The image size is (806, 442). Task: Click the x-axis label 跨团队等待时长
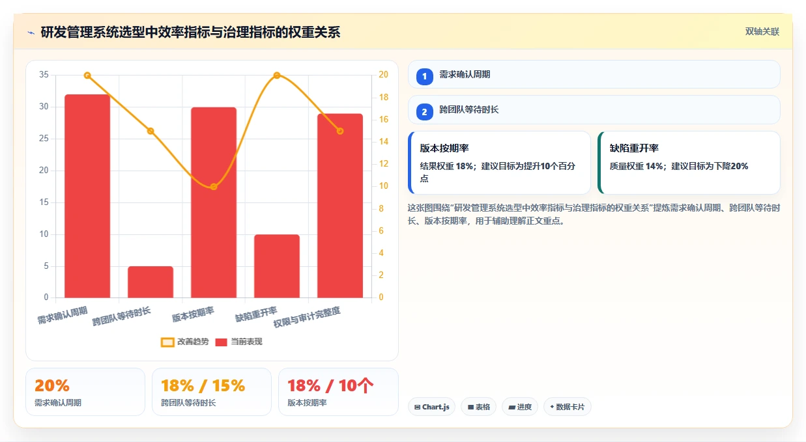coord(122,316)
